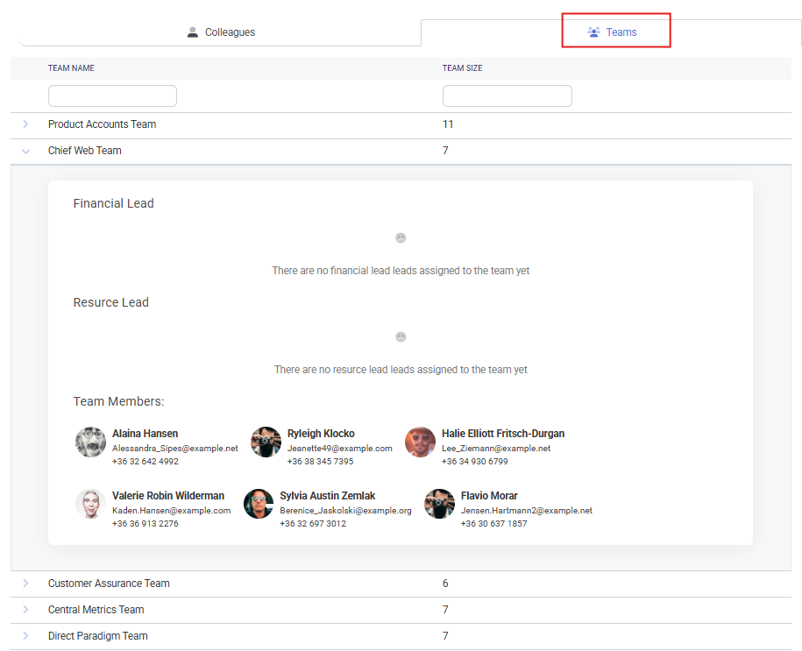Focus the Team Size filter field
Viewport: 802px width, 651px height.
point(507,96)
